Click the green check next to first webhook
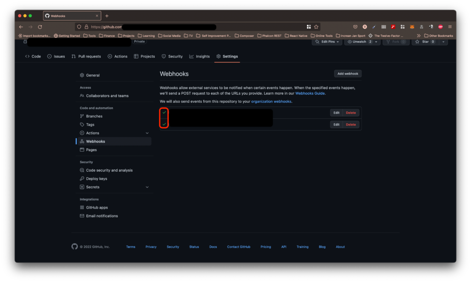 (x=164, y=112)
